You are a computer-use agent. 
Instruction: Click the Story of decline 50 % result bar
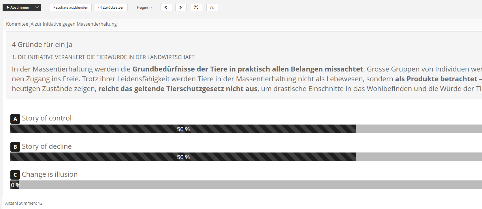tap(183, 157)
